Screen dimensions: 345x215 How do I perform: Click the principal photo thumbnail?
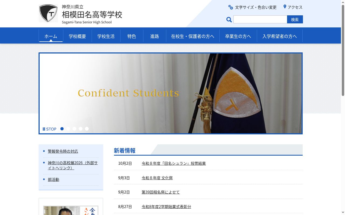tap(71, 210)
